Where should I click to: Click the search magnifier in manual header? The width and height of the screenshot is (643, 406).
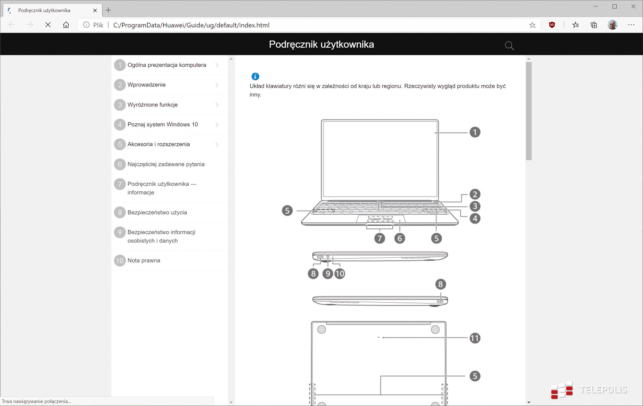point(509,45)
